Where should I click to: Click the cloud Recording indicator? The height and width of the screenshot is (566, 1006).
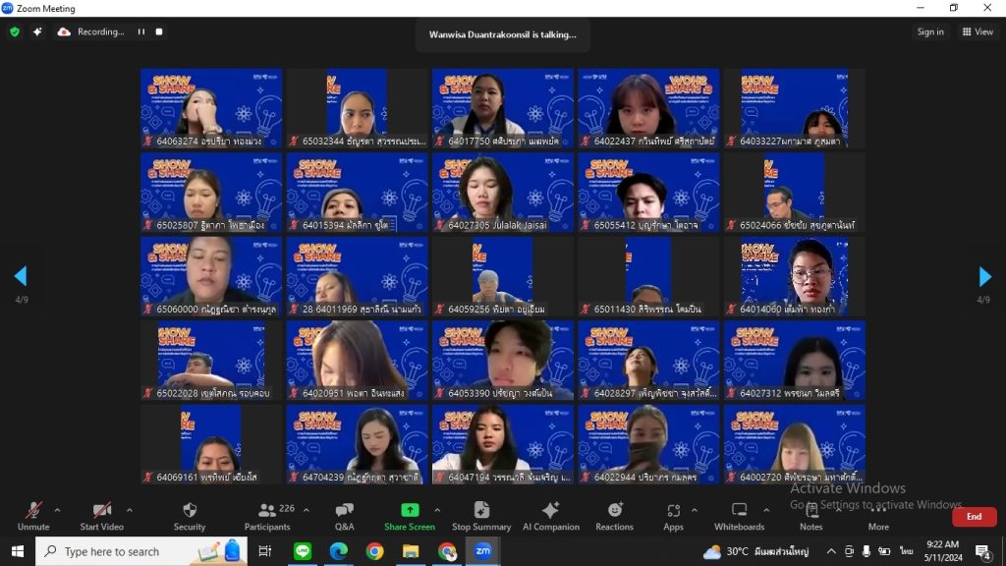90,31
